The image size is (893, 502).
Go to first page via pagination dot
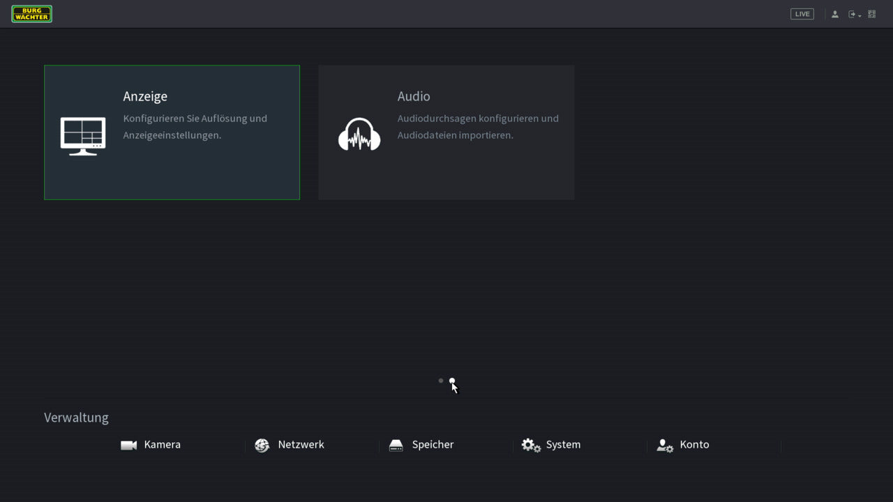pyautogui.click(x=441, y=381)
